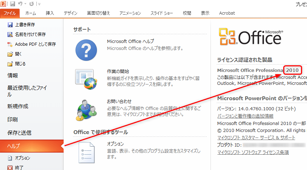Click the 作業の開始 globe page icon

click(x=86, y=79)
